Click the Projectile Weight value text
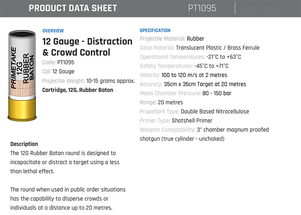 tap(110, 81)
